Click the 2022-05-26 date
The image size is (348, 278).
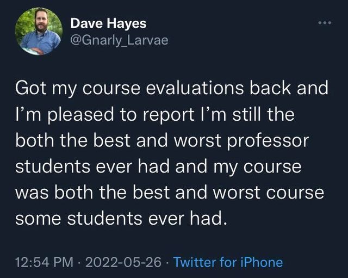pos(123,262)
